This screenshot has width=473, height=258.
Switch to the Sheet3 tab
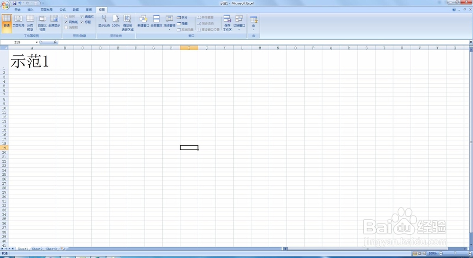point(51,249)
